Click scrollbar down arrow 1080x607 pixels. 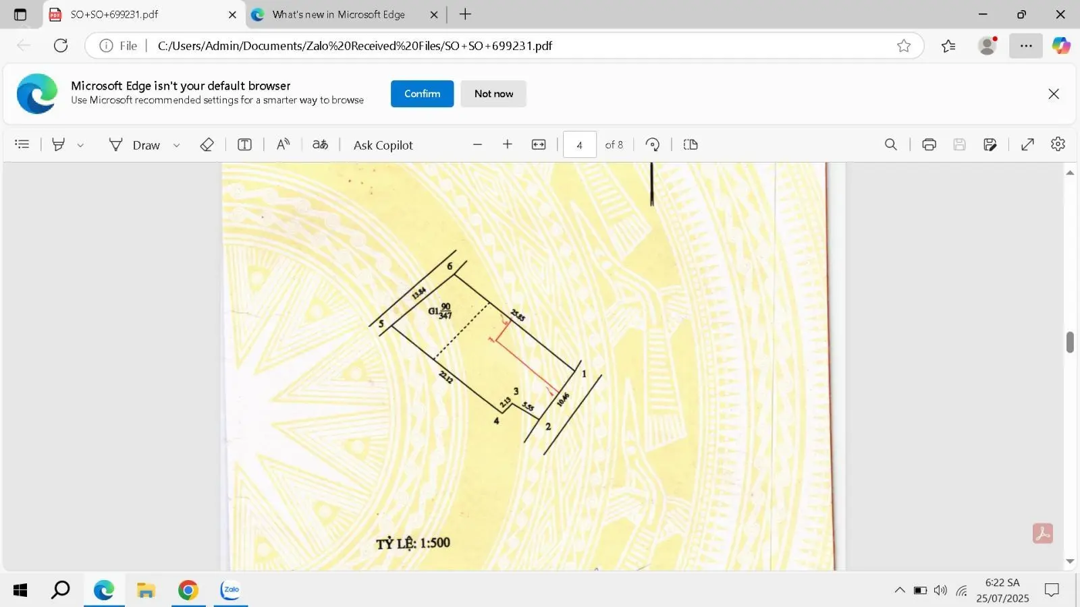click(1070, 561)
